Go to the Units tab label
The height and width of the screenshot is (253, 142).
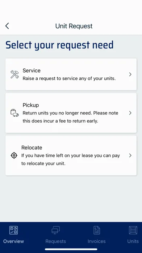[133, 241]
